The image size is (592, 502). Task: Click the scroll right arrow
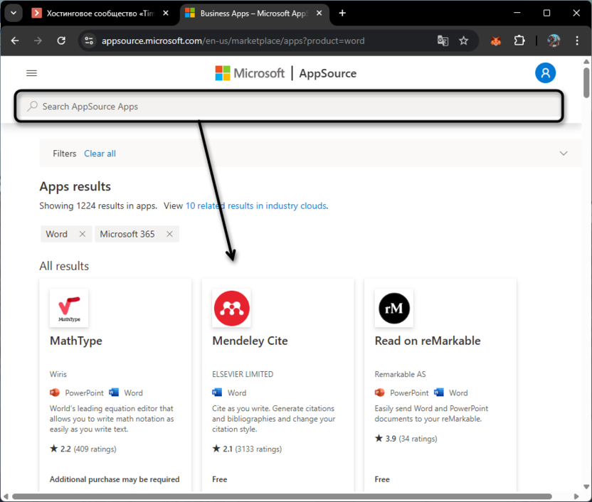(576, 496)
